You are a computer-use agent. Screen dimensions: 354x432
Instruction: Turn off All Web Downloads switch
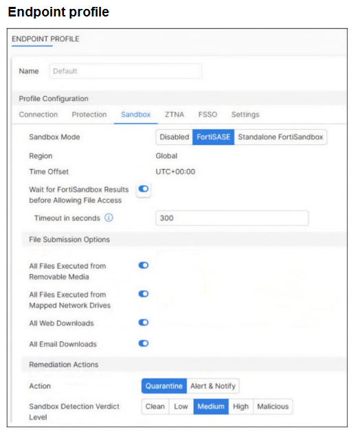tap(144, 322)
